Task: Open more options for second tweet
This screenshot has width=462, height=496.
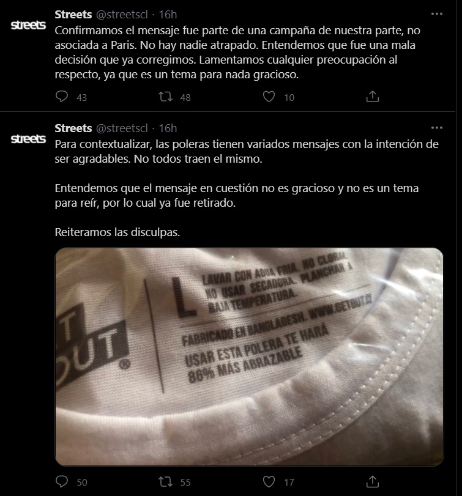Action: 437,128
